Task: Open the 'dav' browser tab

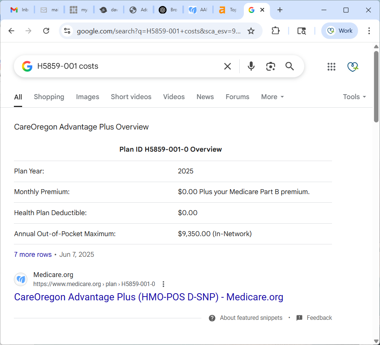Action: click(x=109, y=10)
